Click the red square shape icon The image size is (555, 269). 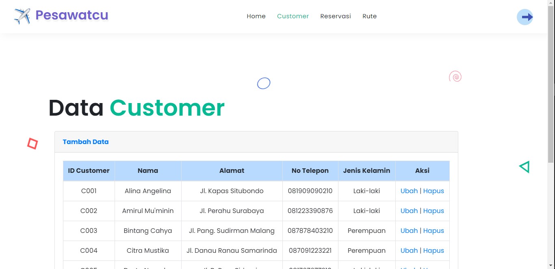pos(33,144)
